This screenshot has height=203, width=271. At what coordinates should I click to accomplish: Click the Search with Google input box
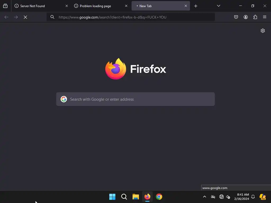(135, 99)
